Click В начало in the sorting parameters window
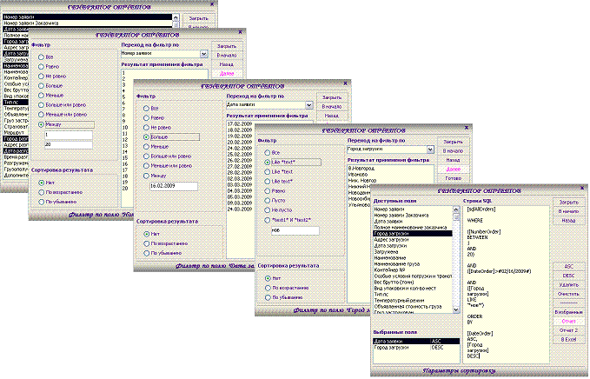 coord(568,211)
